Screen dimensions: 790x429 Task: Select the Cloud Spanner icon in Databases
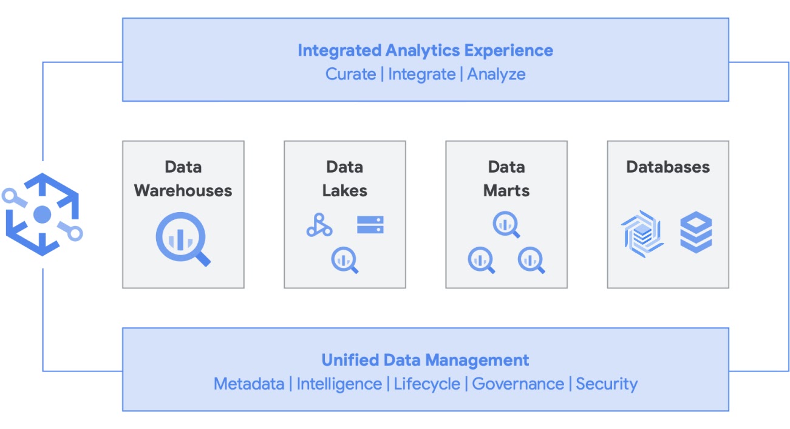pos(642,234)
